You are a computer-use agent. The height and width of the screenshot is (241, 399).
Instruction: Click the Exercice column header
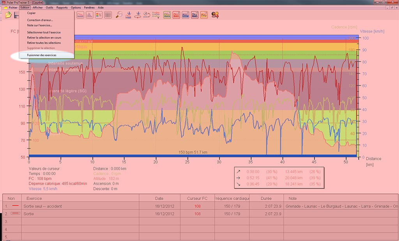click(80, 198)
